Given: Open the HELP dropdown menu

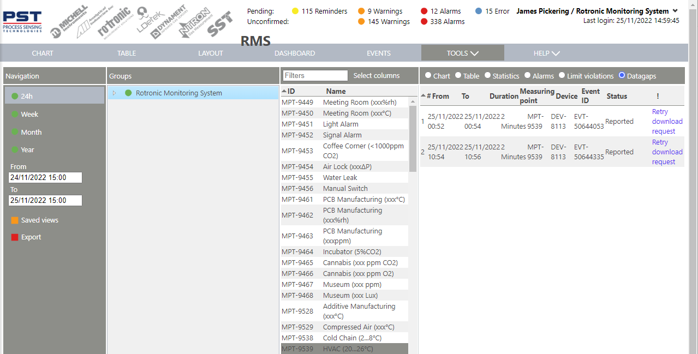Looking at the screenshot, I should (547, 53).
